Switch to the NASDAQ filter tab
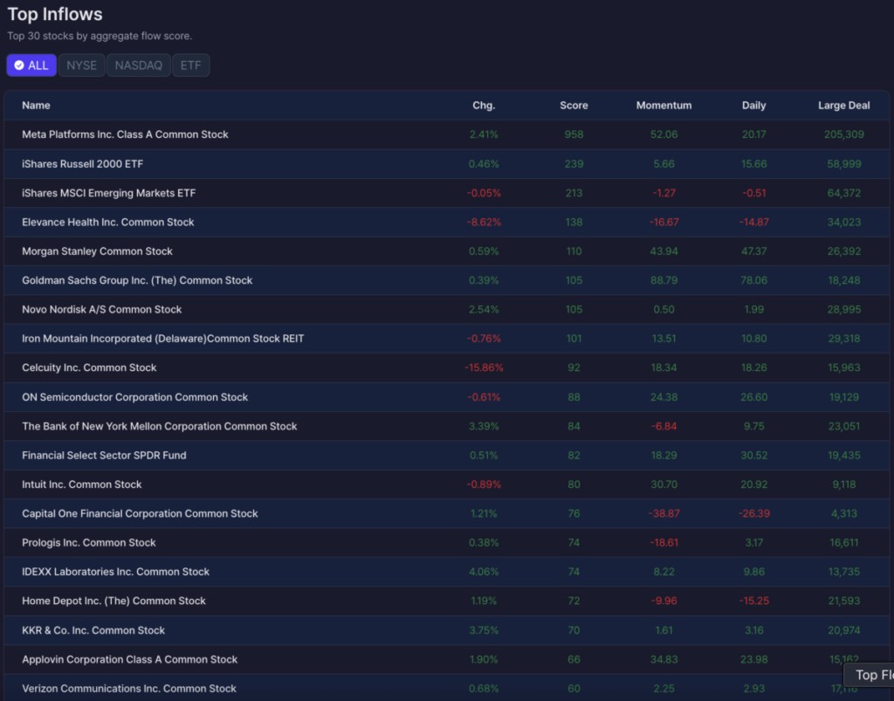894x701 pixels. [139, 65]
